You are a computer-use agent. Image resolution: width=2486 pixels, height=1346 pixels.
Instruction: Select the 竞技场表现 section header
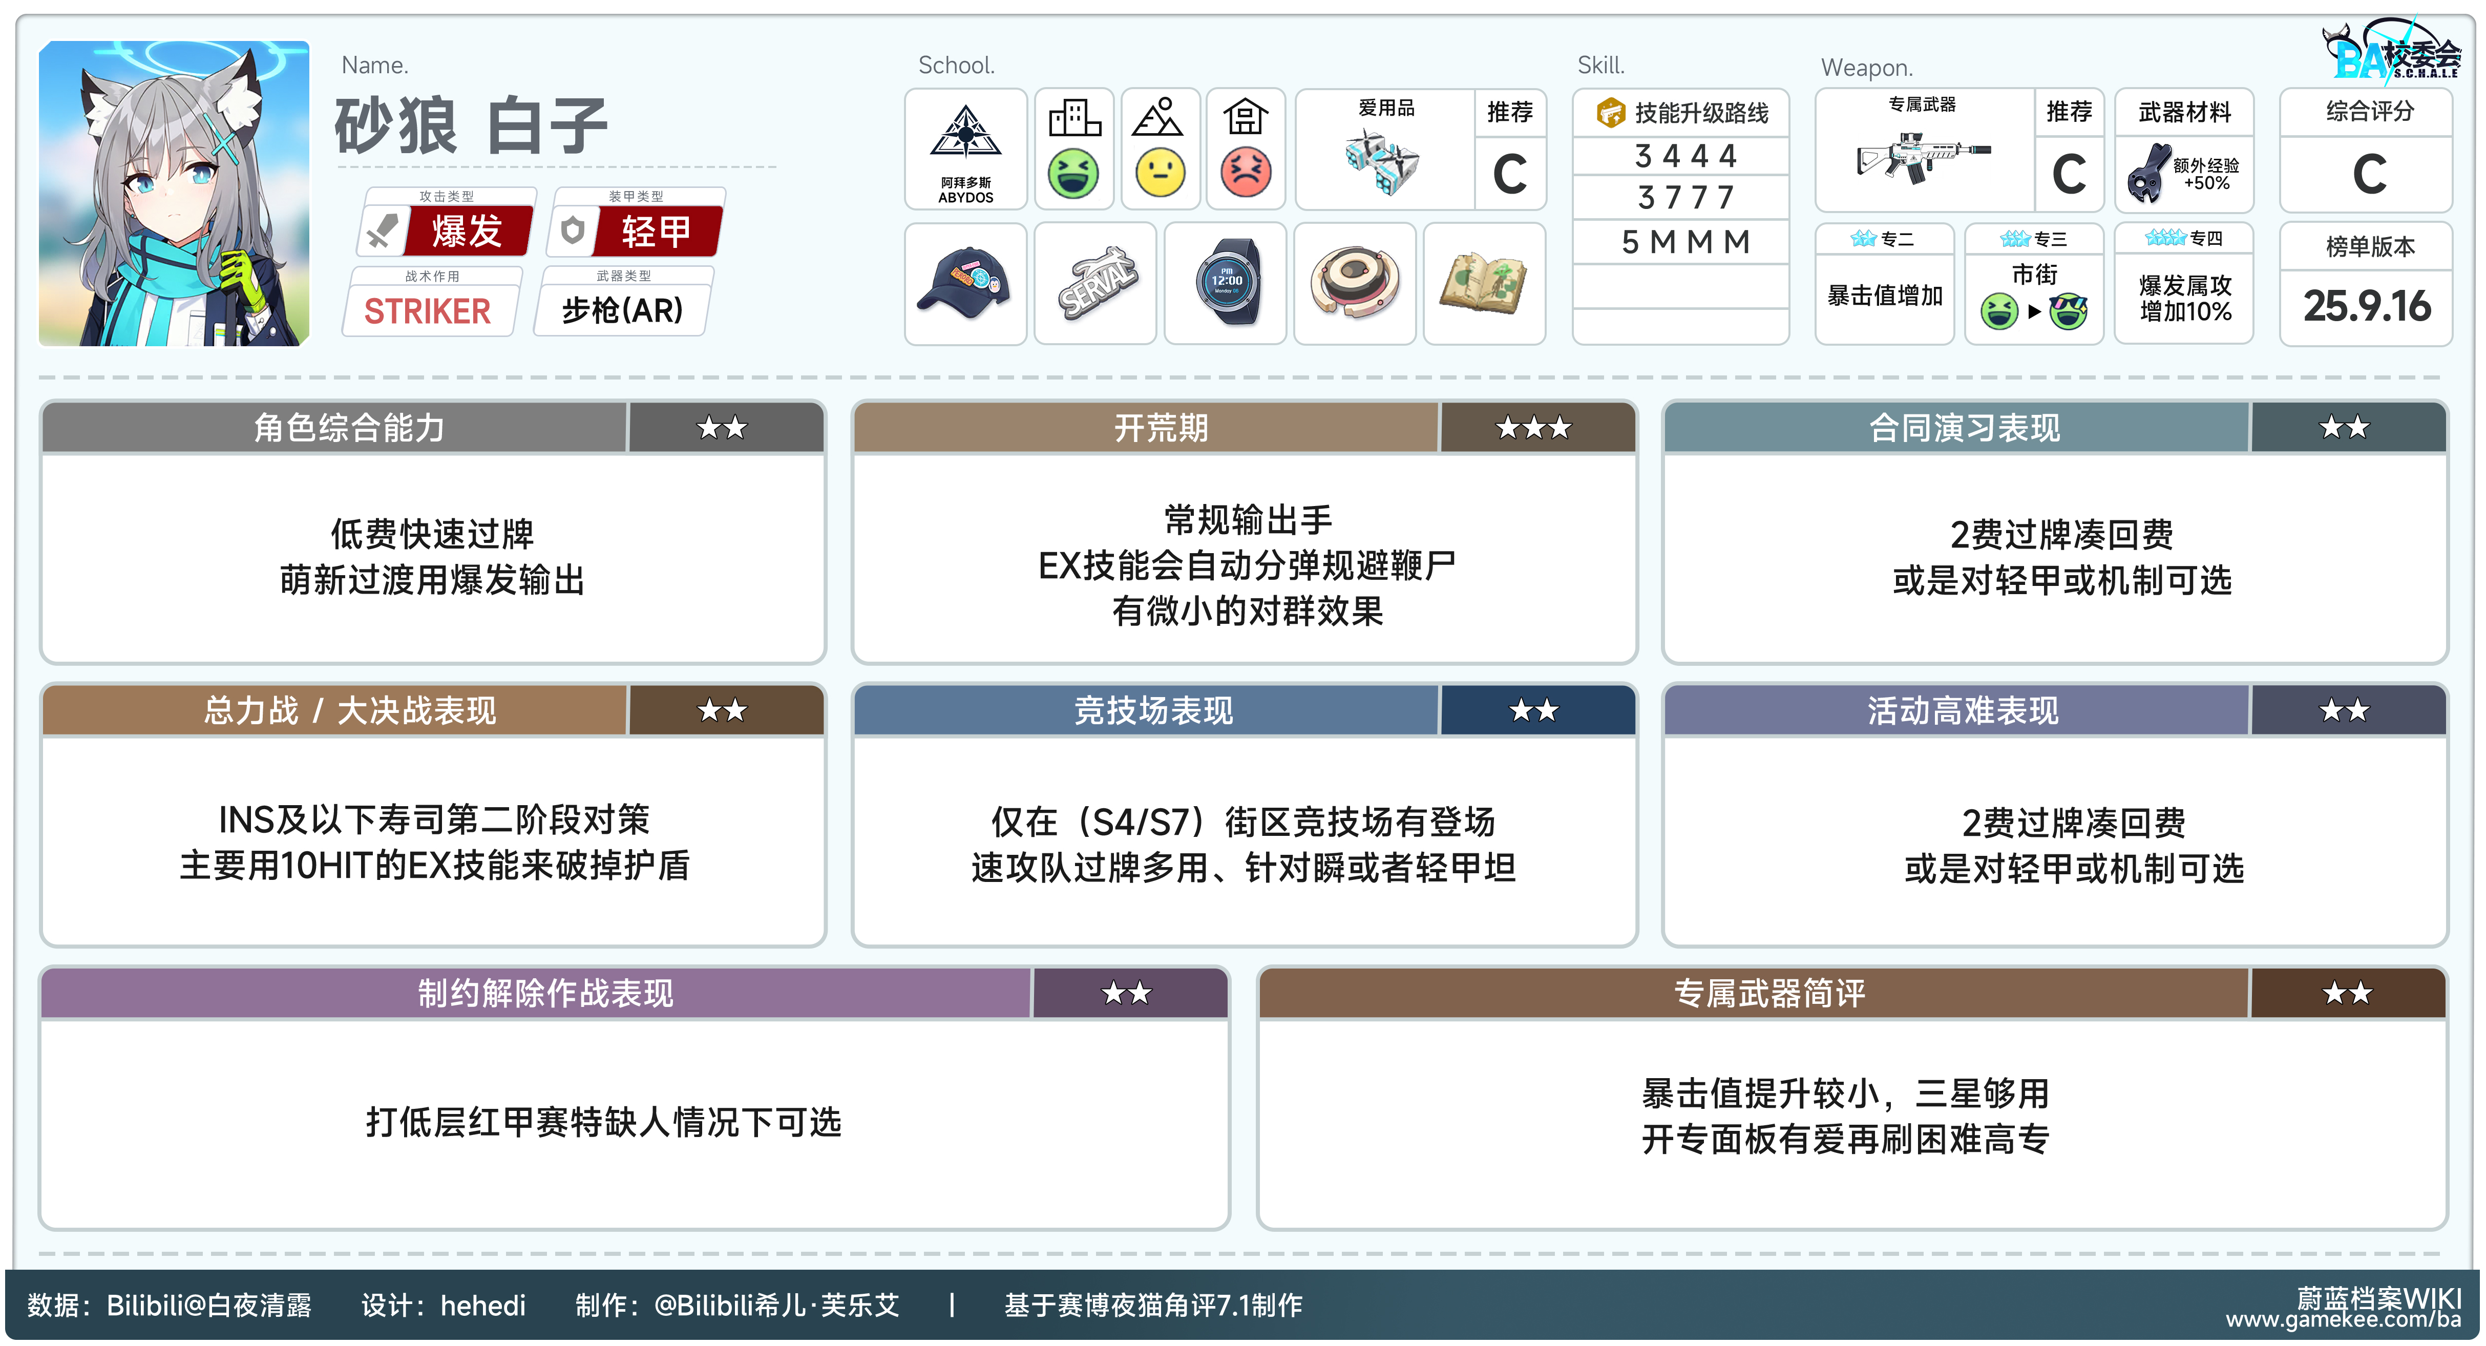tap(1153, 710)
